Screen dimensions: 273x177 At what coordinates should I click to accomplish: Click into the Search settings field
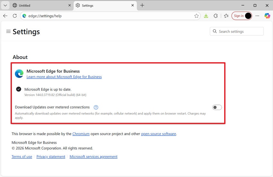click(237, 31)
